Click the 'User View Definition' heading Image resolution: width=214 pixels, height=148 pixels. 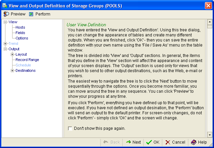pos(86,25)
